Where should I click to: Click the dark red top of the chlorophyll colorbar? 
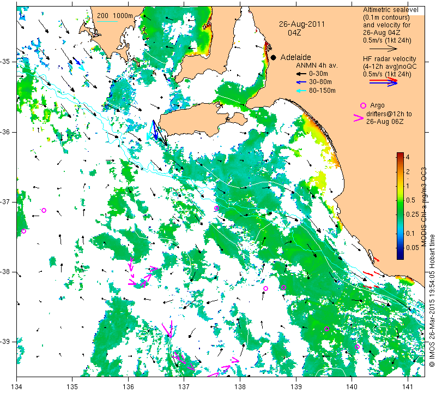pyautogui.click(x=400, y=154)
